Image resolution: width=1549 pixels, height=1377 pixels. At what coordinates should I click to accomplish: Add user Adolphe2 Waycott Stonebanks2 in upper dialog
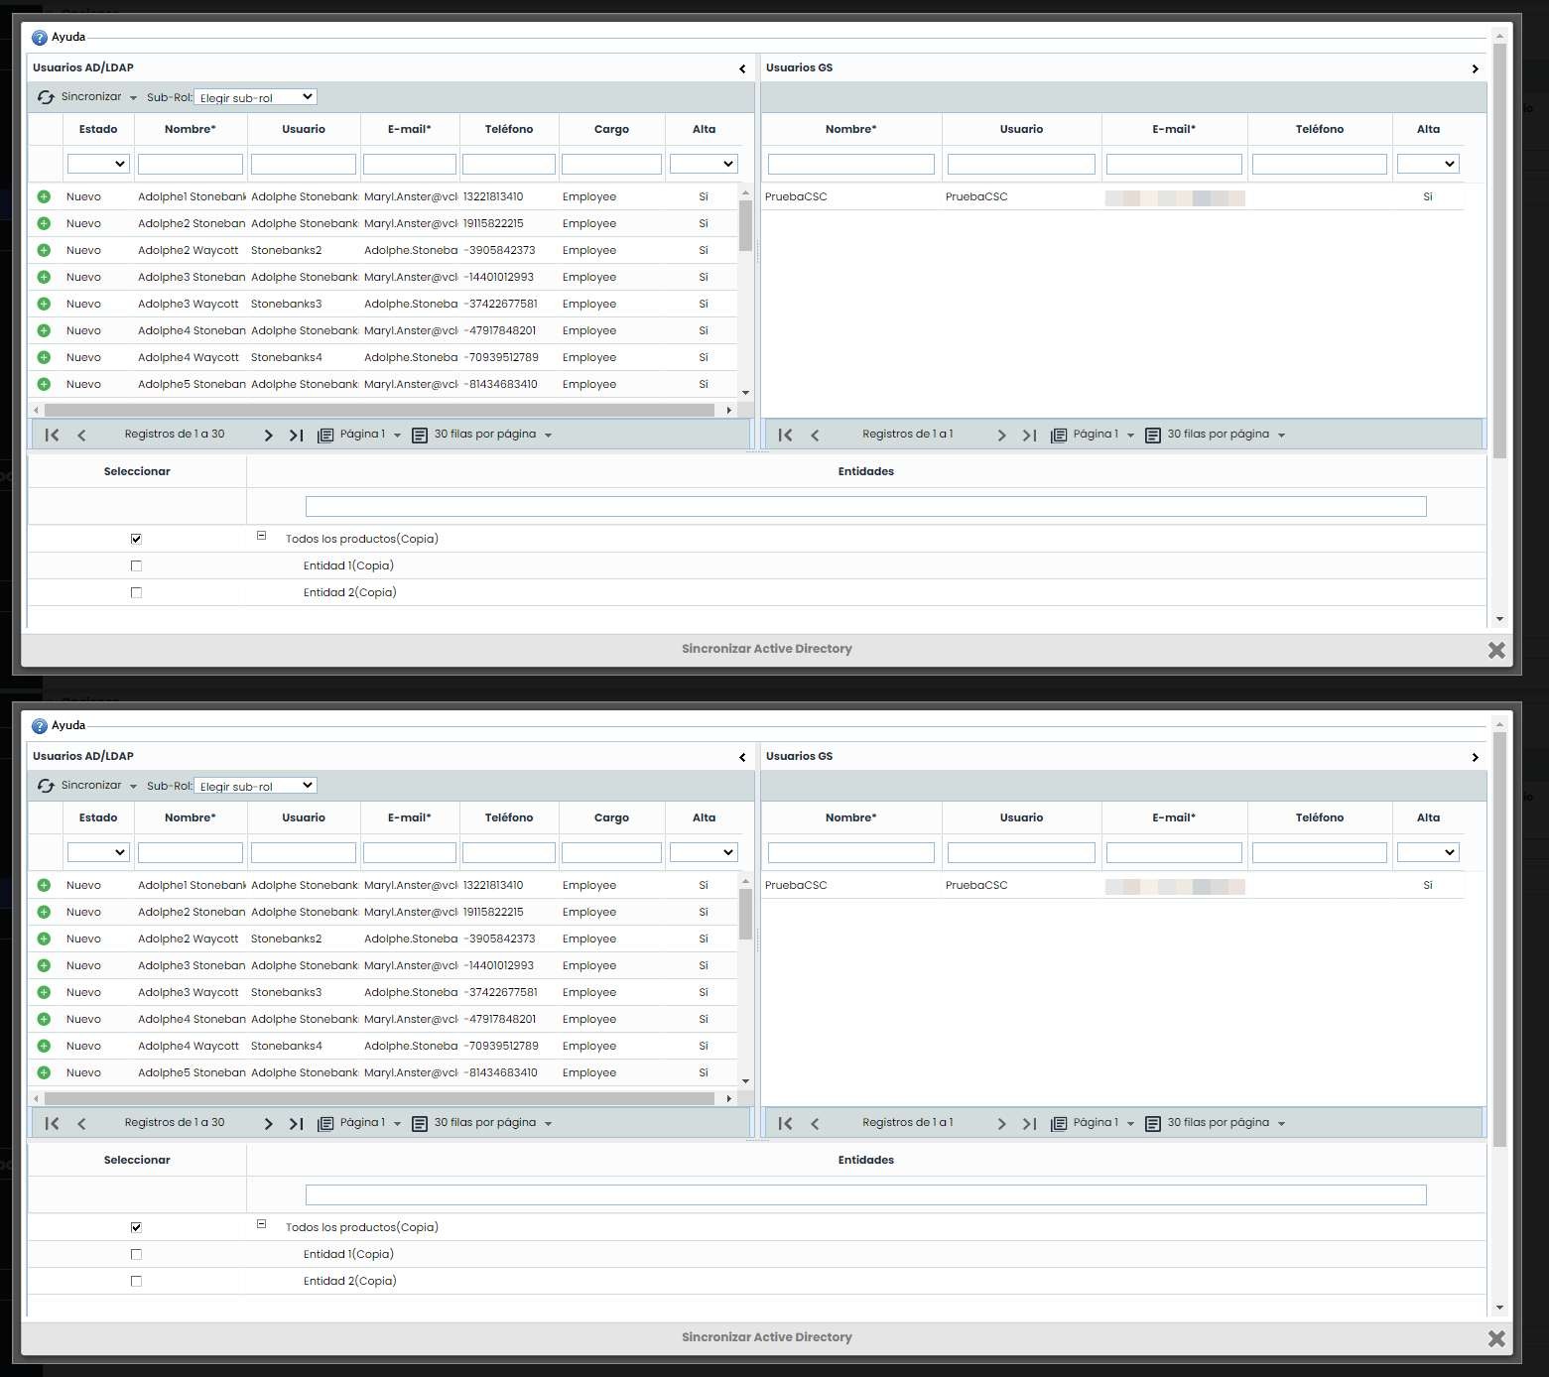[44, 251]
